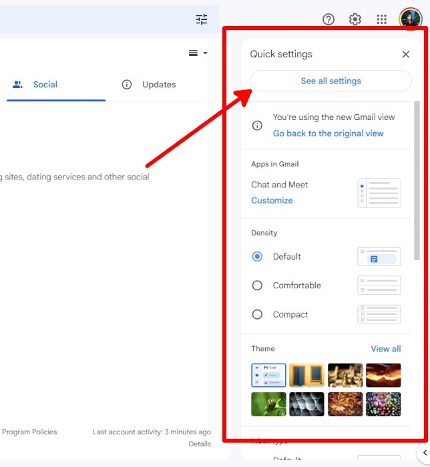
Task: Click the info icon beside new Gmail view
Action: tap(257, 125)
